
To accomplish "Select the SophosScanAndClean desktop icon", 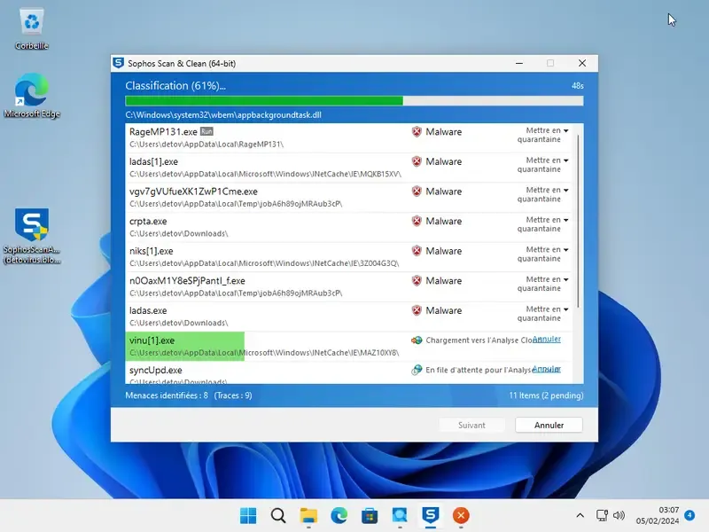I will click(32, 236).
